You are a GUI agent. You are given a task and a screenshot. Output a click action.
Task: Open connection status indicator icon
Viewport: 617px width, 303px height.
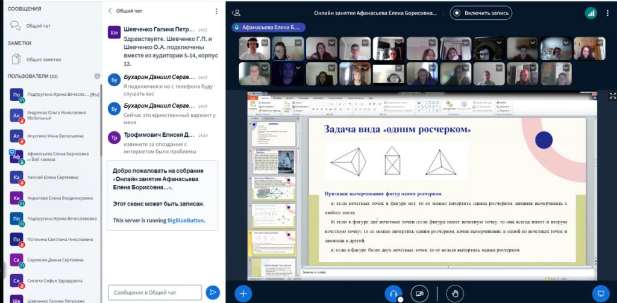click(x=591, y=13)
